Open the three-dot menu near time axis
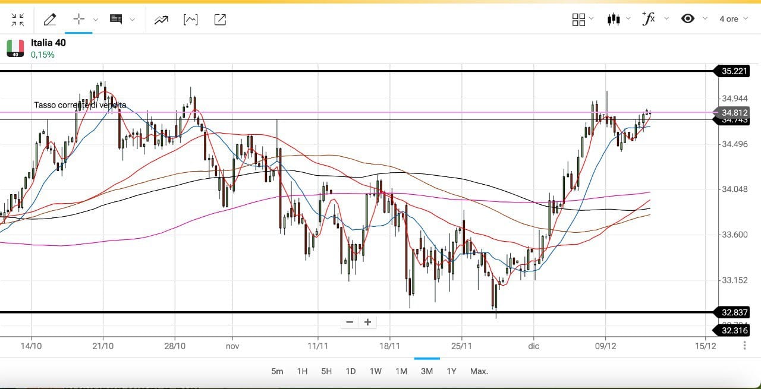This screenshot has width=761, height=389. point(745,346)
